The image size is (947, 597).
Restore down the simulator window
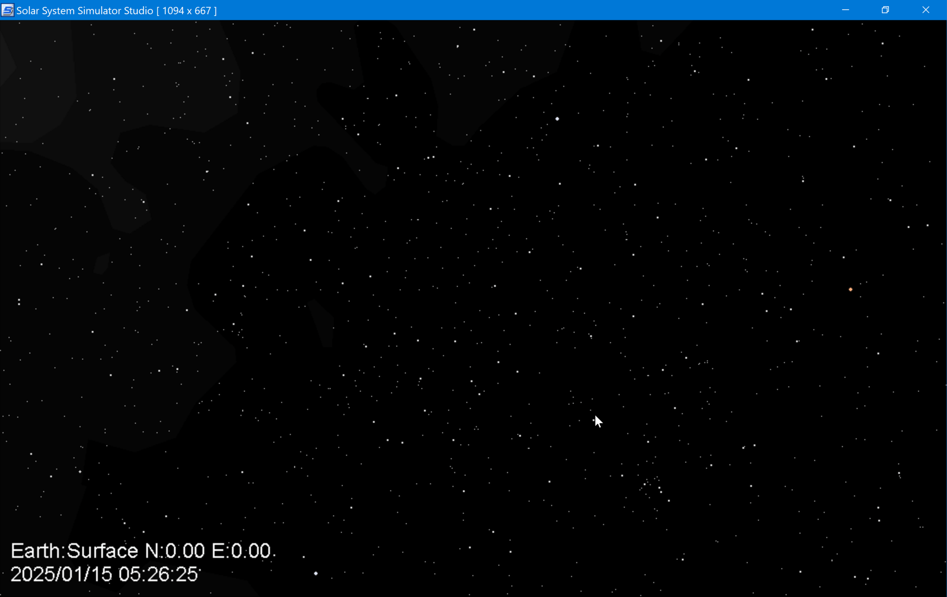pos(885,10)
